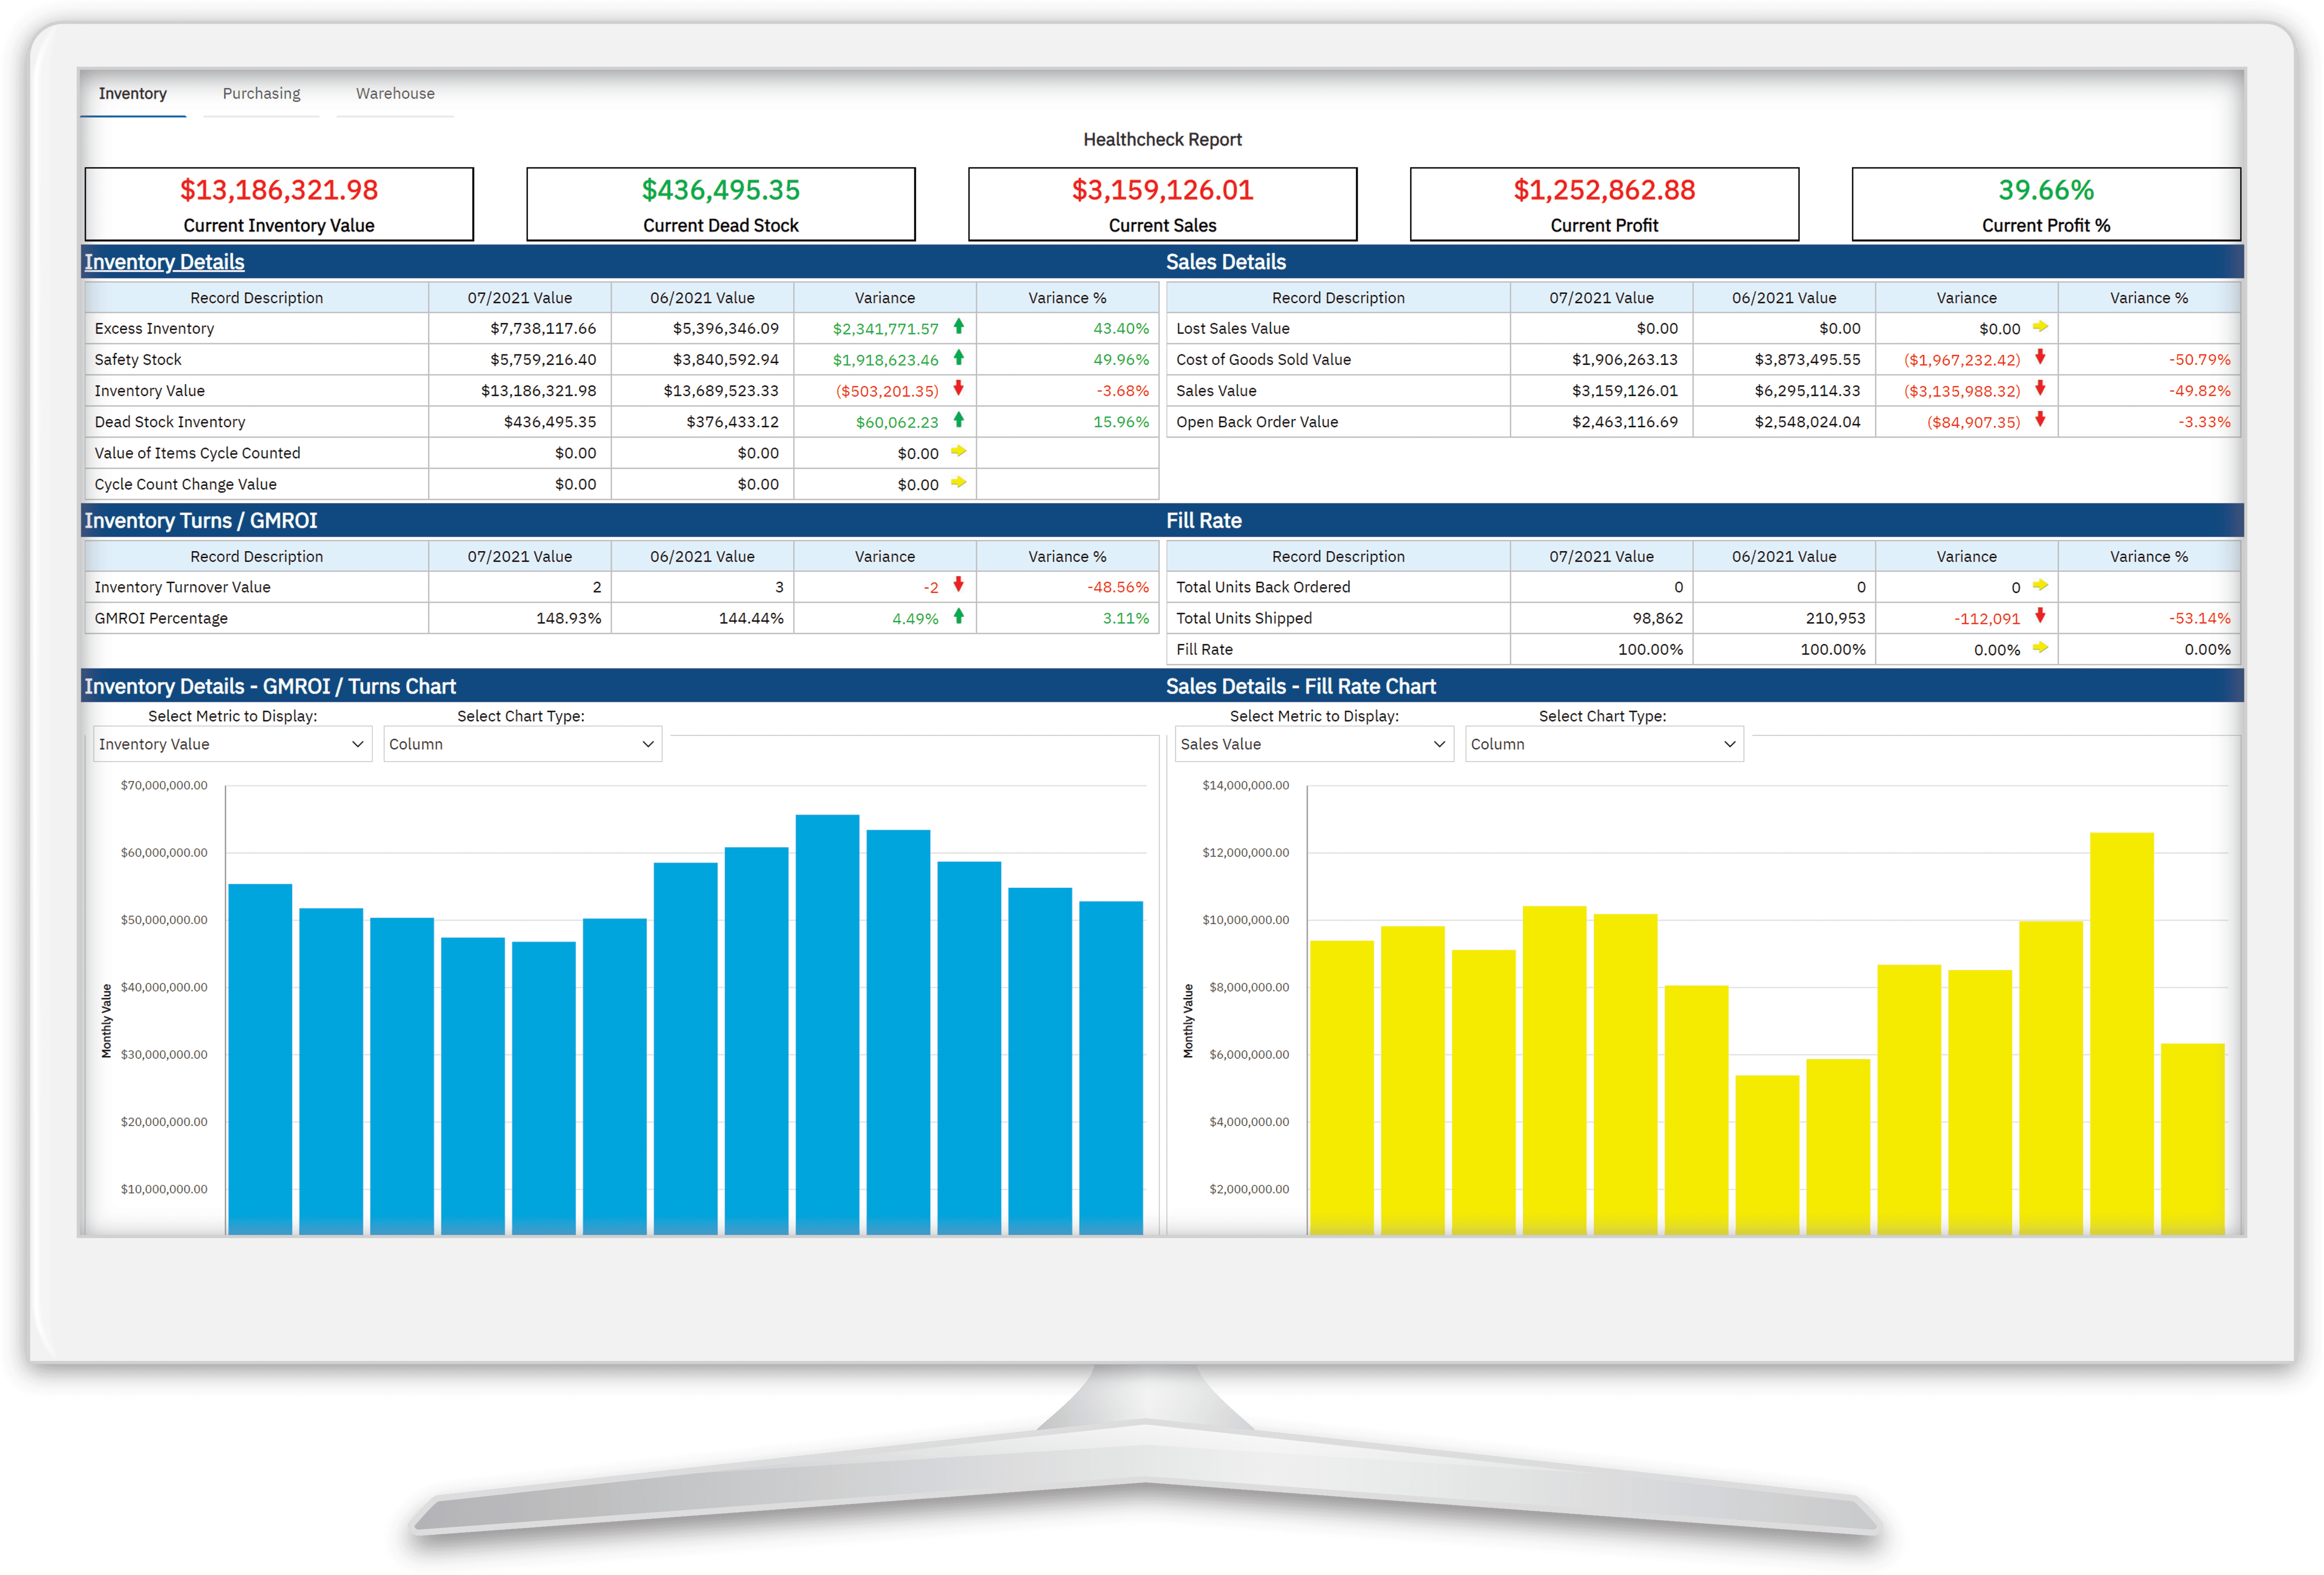The width and height of the screenshot is (2324, 1575).
Task: Switch to the Inventory tab
Action: tap(132, 93)
